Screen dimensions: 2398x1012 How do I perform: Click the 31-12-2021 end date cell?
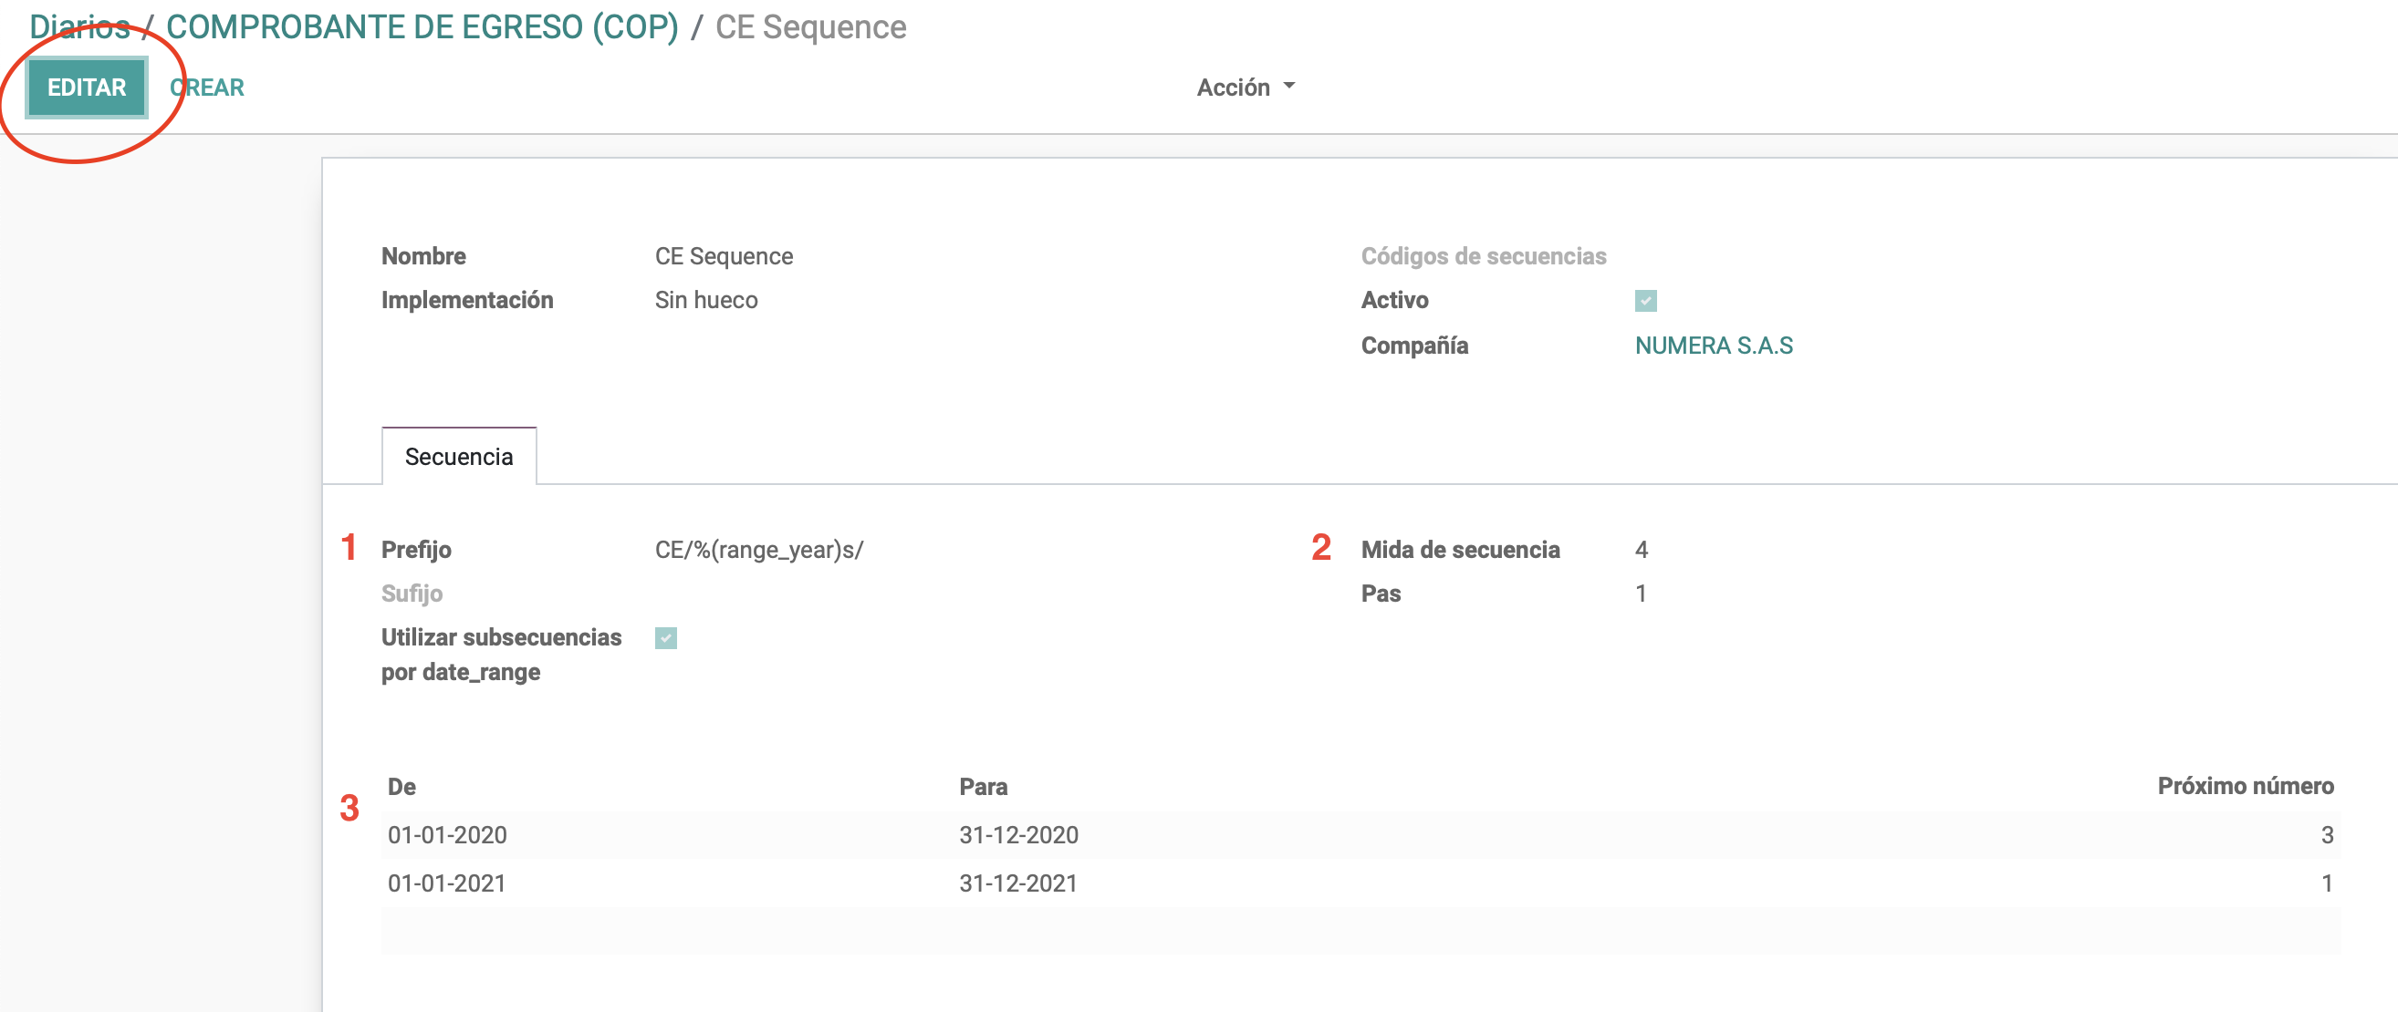(1017, 883)
